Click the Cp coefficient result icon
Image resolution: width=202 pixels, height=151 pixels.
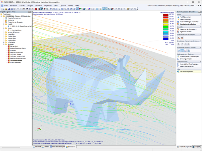pyautogui.click(x=182, y=37)
